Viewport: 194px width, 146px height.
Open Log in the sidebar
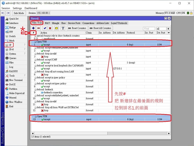coord(11,67)
